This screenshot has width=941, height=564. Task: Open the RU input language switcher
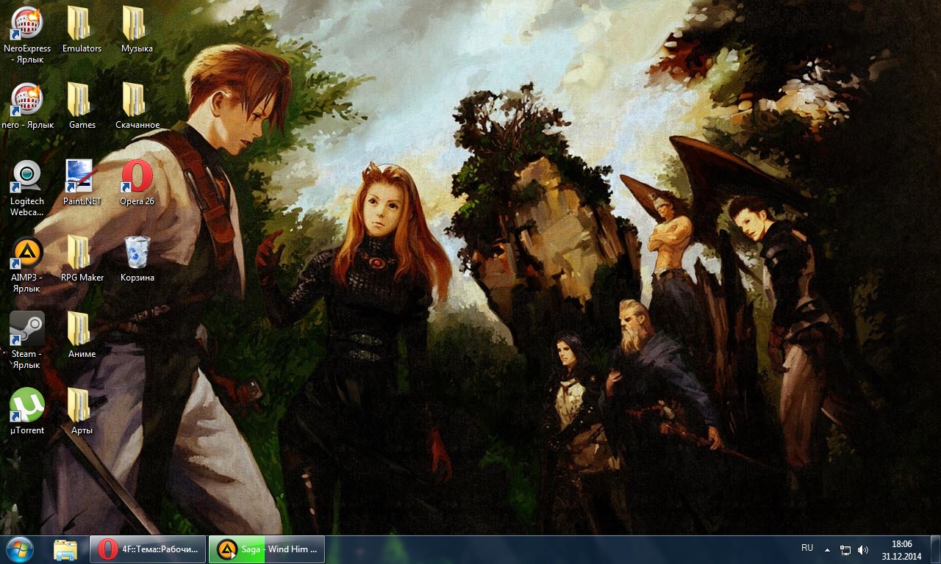pos(807,548)
